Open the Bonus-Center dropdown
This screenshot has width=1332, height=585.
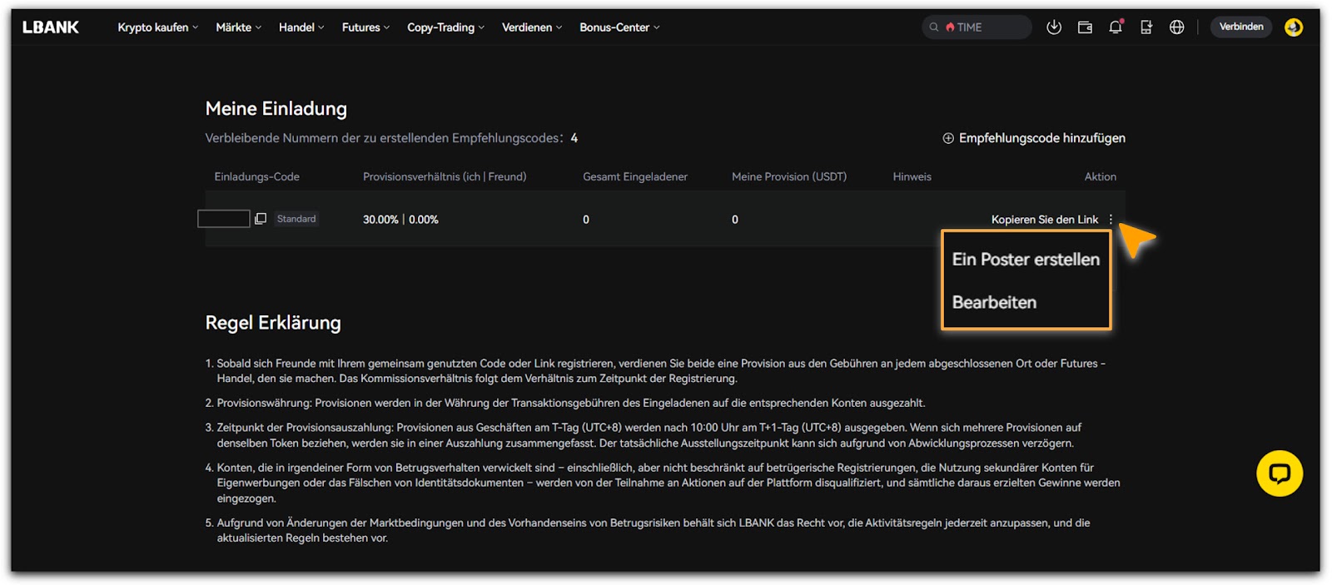pos(619,27)
